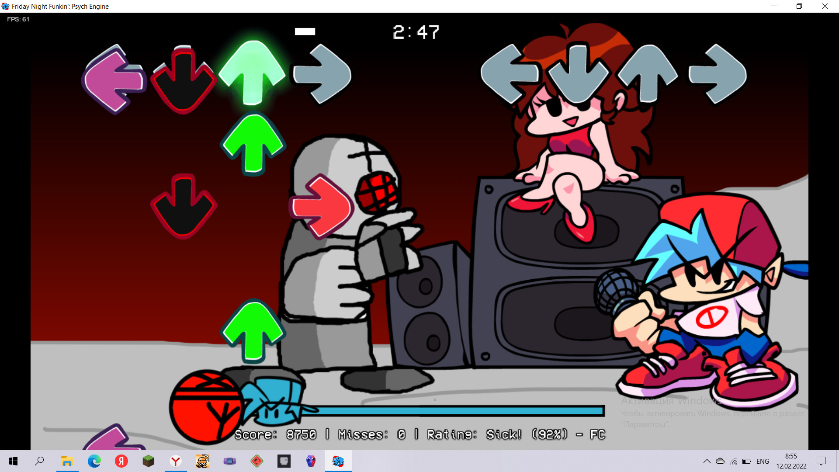This screenshot has height=472, width=839.
Task: Open Yandex Browser Y icon in taskbar
Action: pos(176,461)
